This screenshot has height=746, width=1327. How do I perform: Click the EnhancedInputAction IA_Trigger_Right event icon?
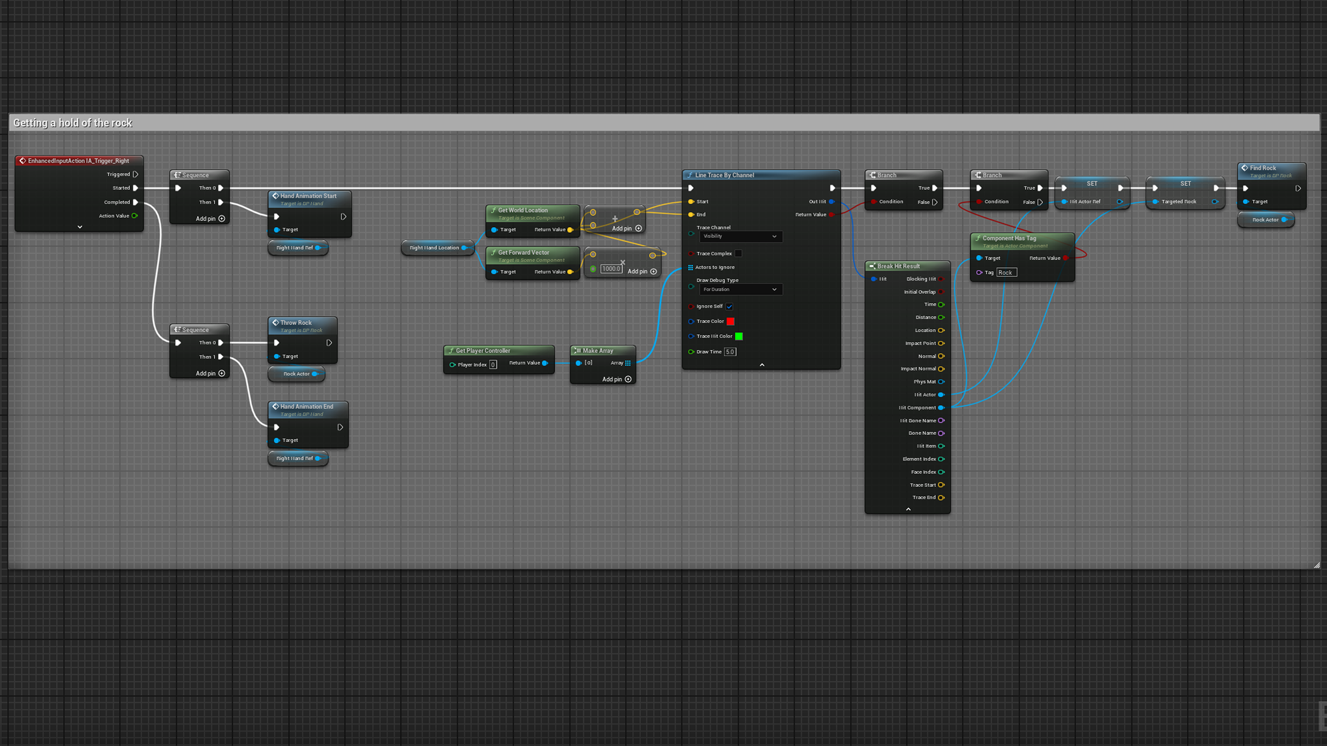(22, 161)
